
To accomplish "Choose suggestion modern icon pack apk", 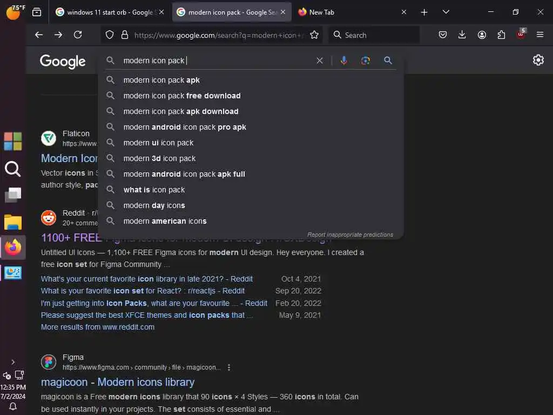I will [251, 80].
